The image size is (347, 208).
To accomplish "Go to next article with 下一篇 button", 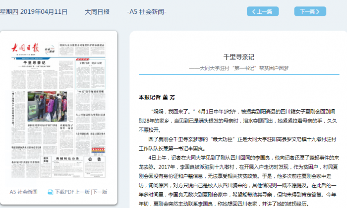I will click(x=310, y=11).
